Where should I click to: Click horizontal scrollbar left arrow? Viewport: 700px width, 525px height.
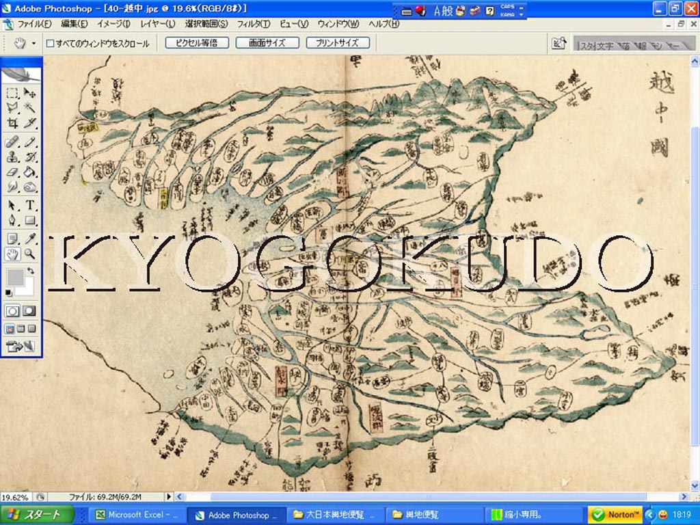point(180,496)
